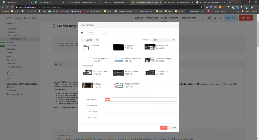Image resolution: width=259 pixels, height=140 pixels.
Task: Select Format Painter in the left sidebar
Action: (x=12, y=46)
